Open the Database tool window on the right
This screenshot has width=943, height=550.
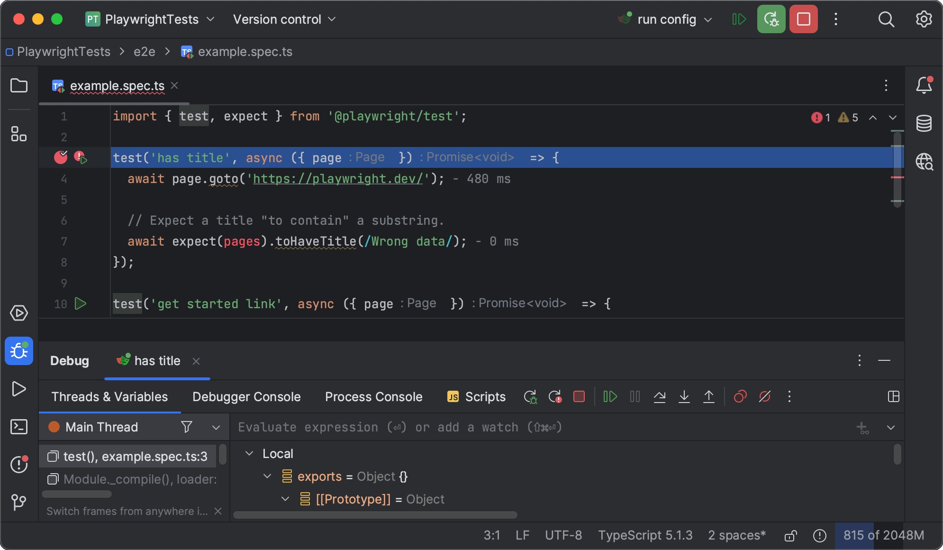click(924, 123)
